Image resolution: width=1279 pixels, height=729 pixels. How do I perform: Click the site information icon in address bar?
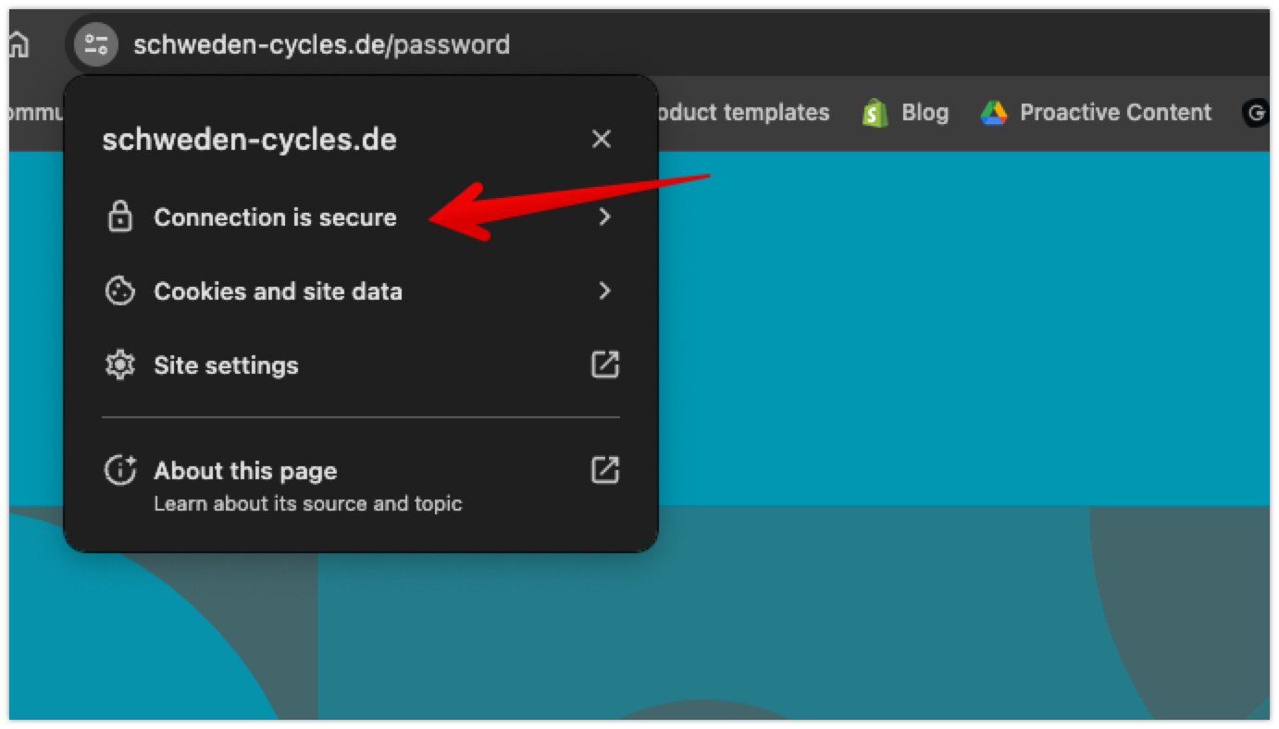(96, 44)
